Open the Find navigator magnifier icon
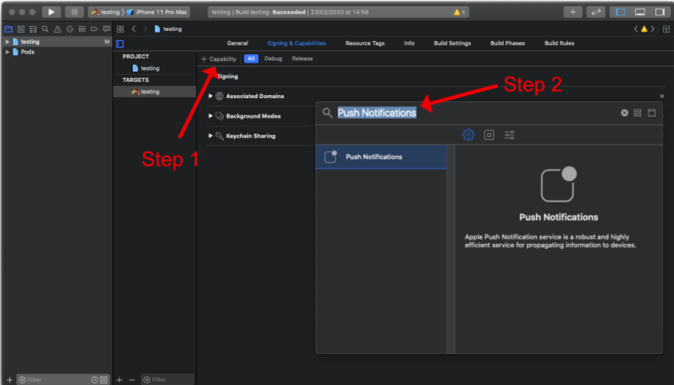 45,29
